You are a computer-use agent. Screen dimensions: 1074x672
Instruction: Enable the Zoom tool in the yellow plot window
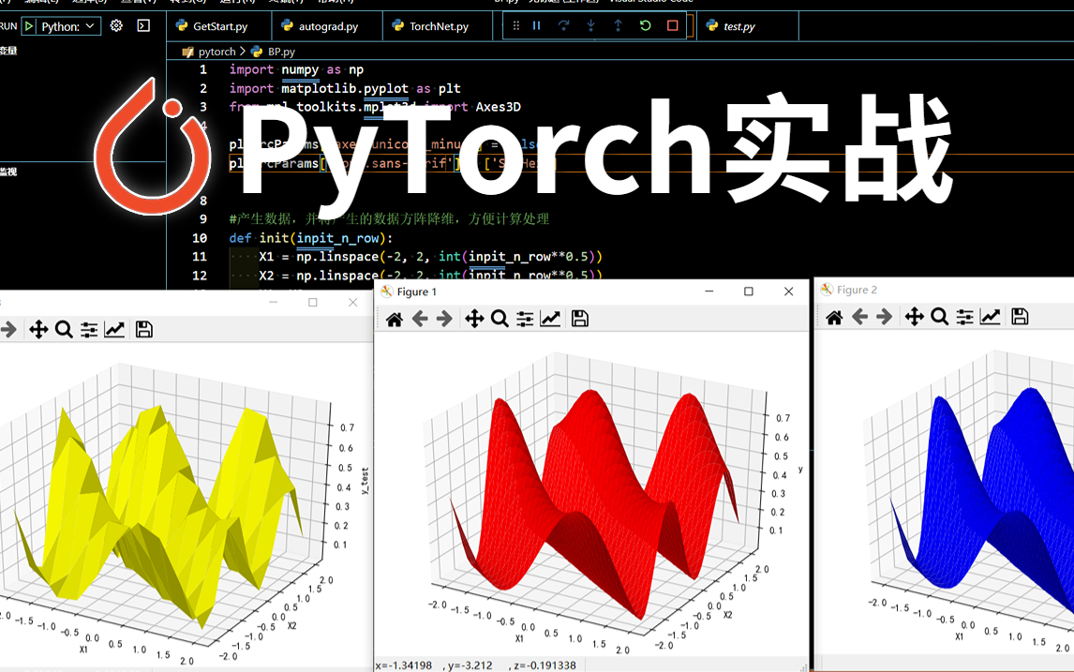point(64,330)
